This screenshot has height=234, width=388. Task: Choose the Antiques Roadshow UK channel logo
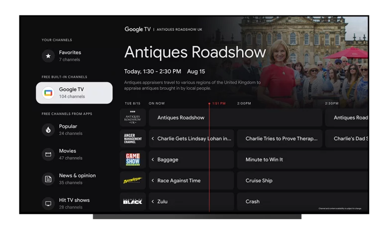click(x=133, y=117)
